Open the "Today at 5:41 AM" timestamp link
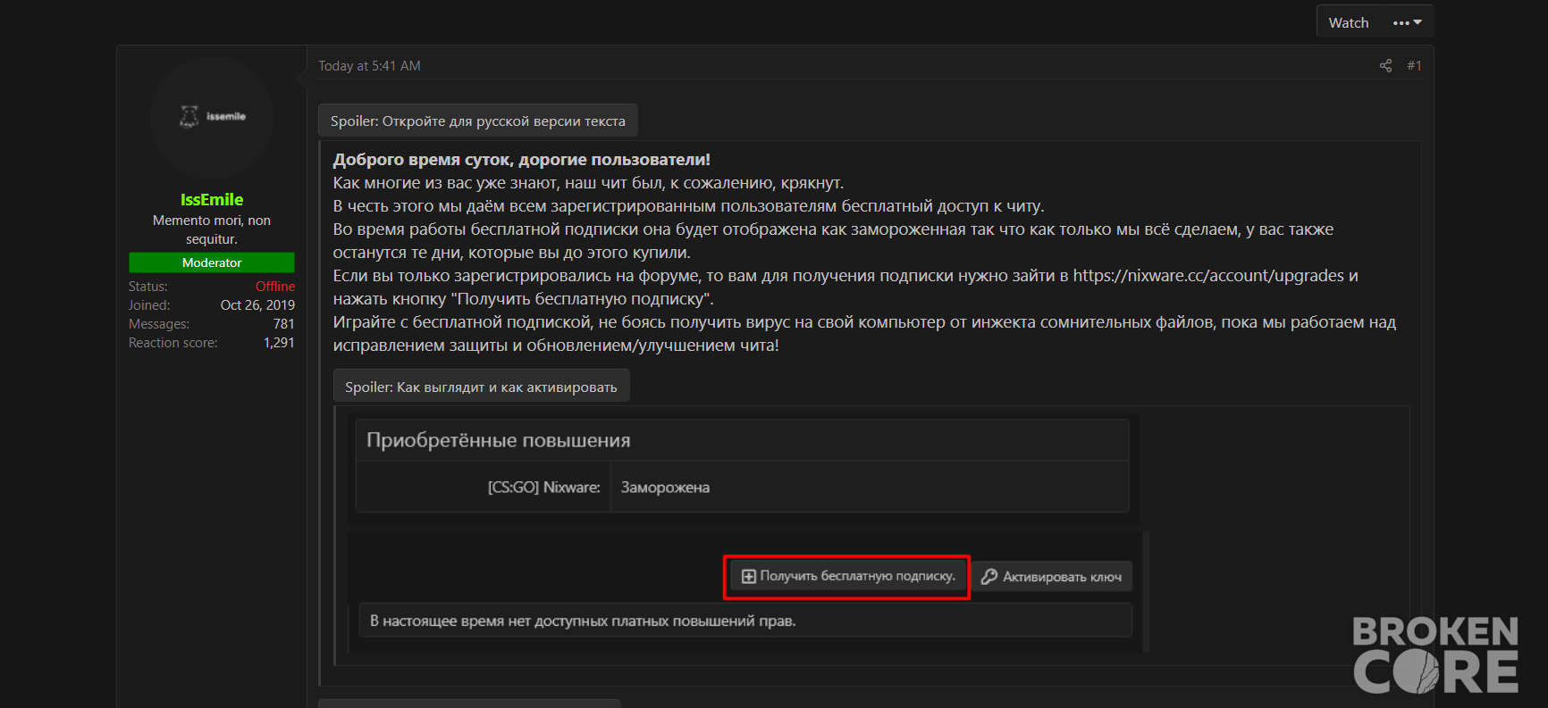This screenshot has width=1548, height=708. point(369,65)
